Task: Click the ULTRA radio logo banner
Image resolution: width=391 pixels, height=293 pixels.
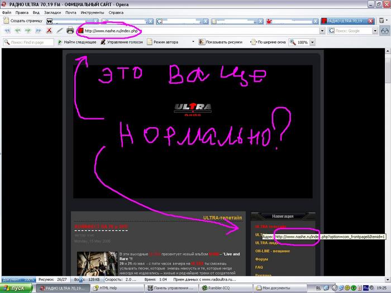Action: 193,109
